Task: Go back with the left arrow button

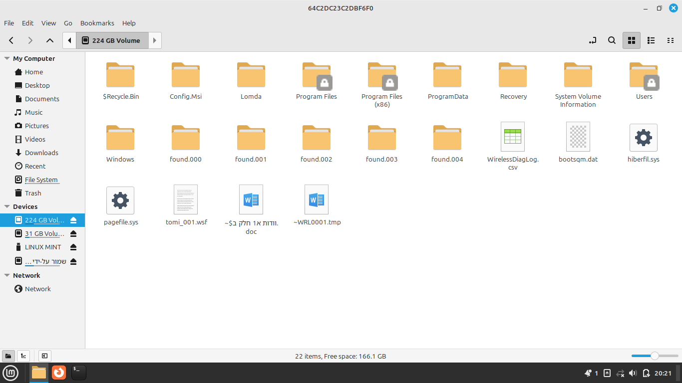Action: coord(11,40)
